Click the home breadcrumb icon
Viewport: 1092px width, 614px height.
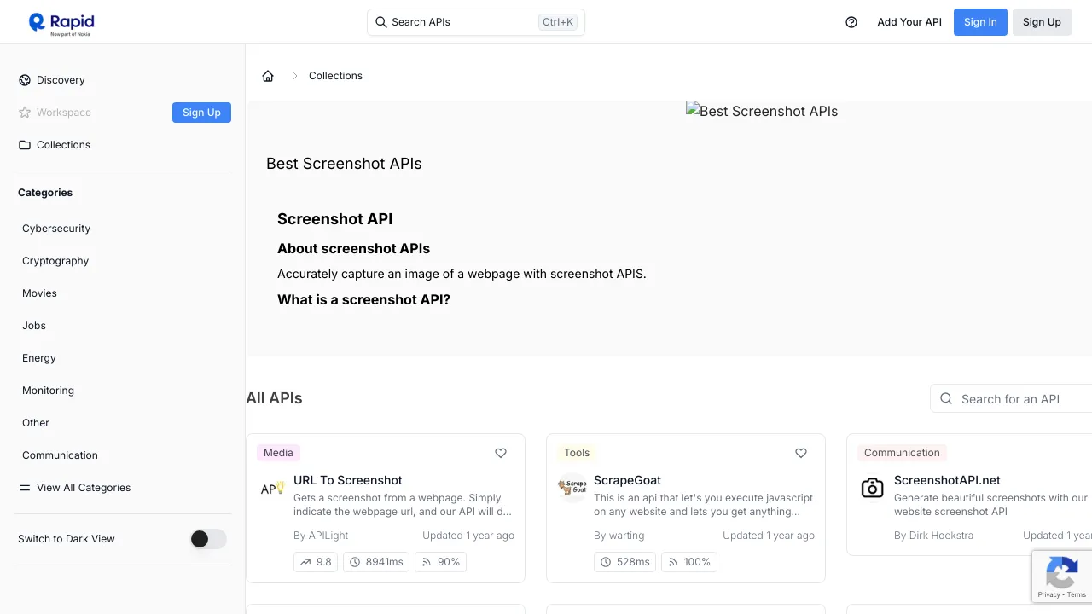point(268,76)
